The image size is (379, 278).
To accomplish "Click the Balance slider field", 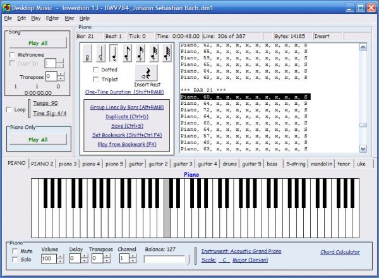I will pyautogui.click(x=165, y=259).
